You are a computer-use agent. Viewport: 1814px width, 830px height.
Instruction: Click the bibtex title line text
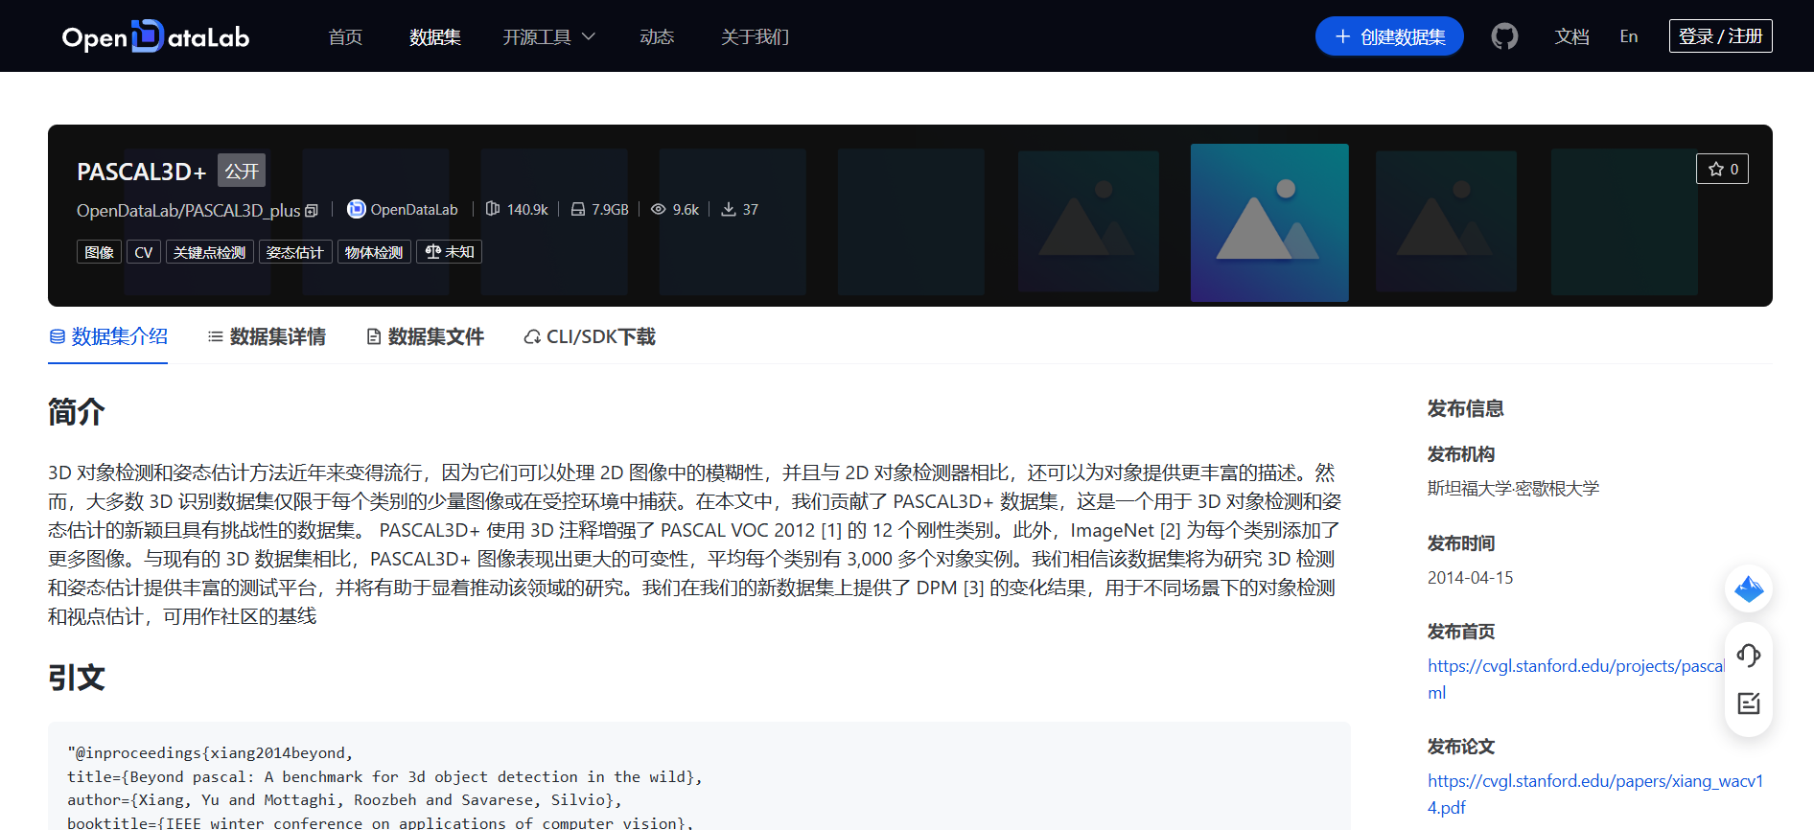(x=384, y=776)
